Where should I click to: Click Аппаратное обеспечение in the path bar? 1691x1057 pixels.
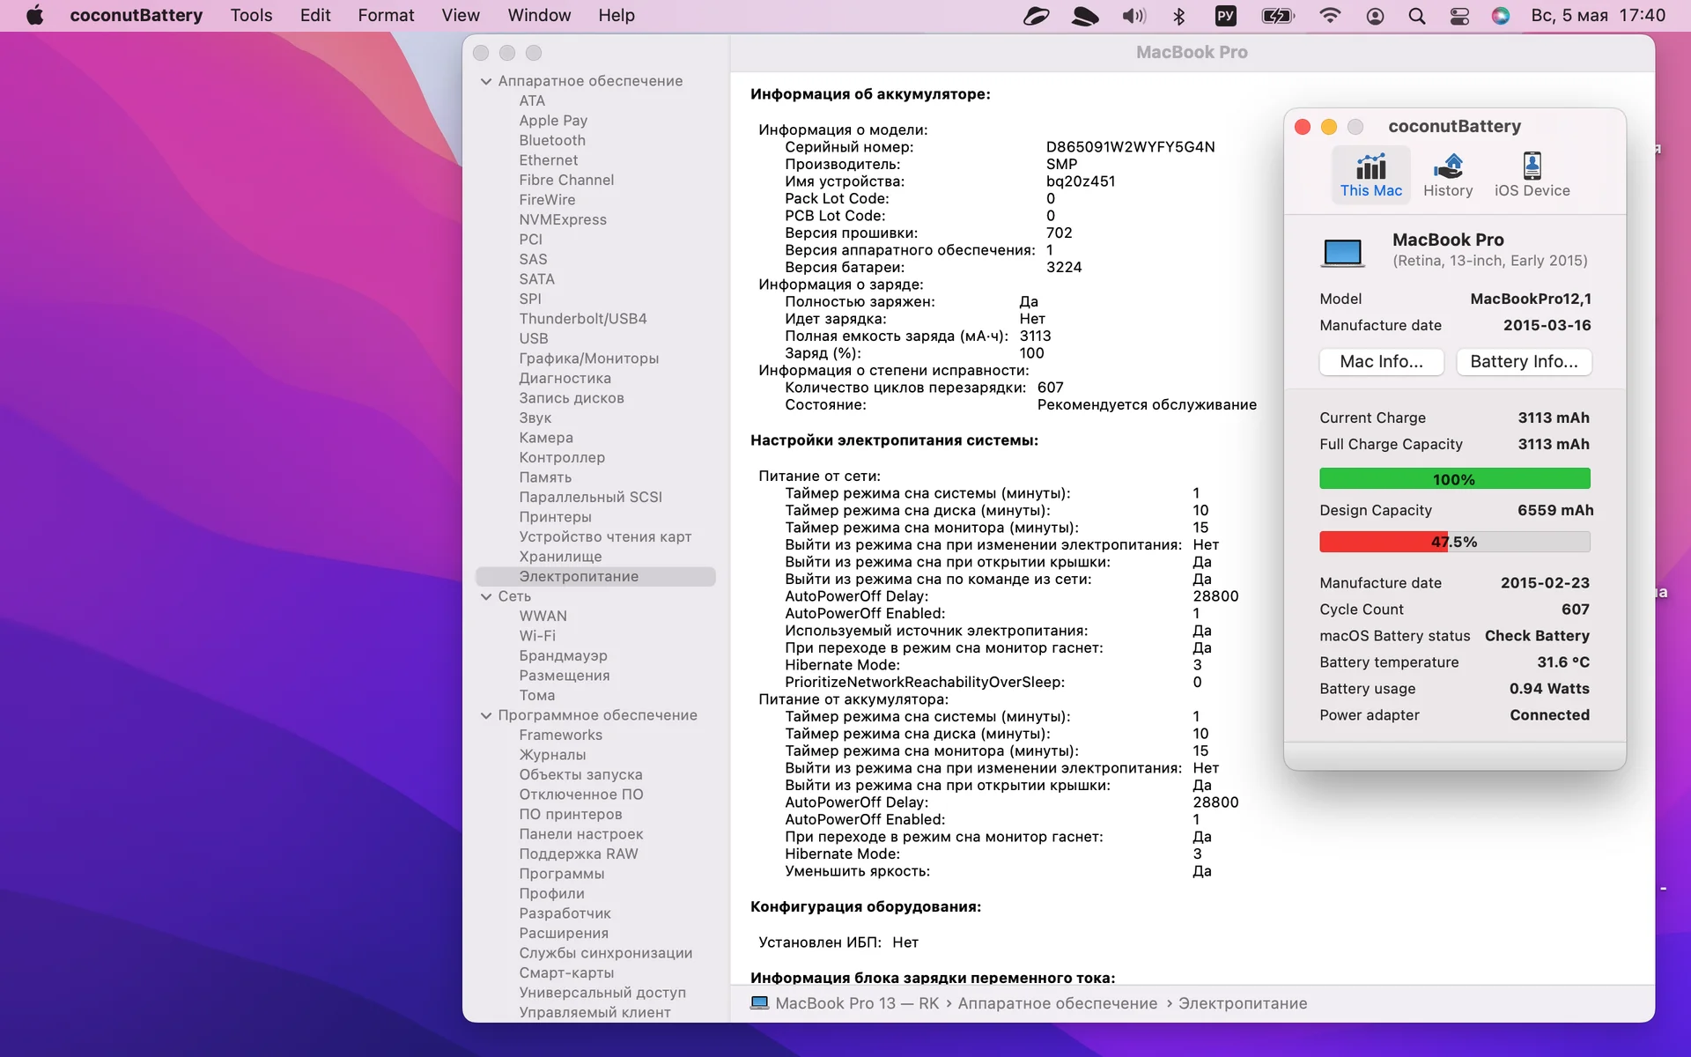(x=1058, y=1003)
